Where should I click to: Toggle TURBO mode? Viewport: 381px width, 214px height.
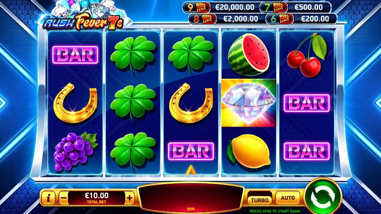pyautogui.click(x=259, y=200)
